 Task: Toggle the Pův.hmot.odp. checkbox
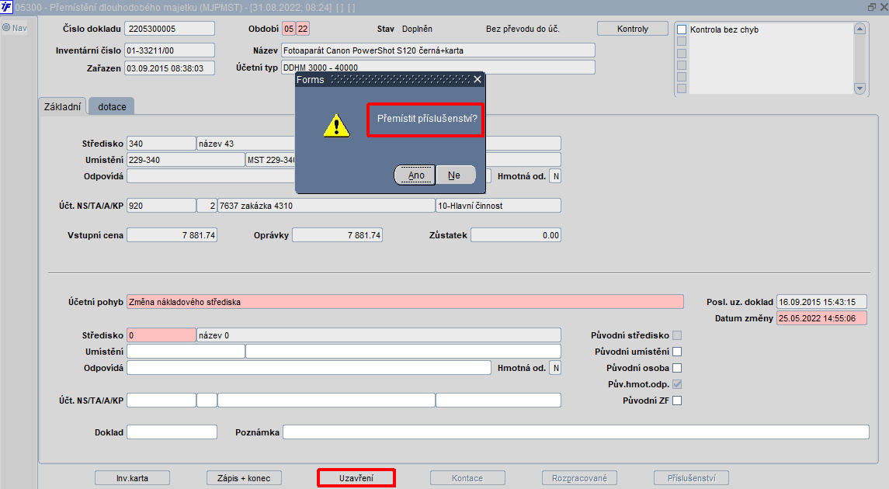pos(677,384)
